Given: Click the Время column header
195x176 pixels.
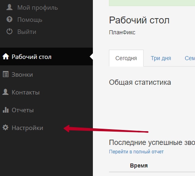Looking at the screenshot, I should 139,166.
